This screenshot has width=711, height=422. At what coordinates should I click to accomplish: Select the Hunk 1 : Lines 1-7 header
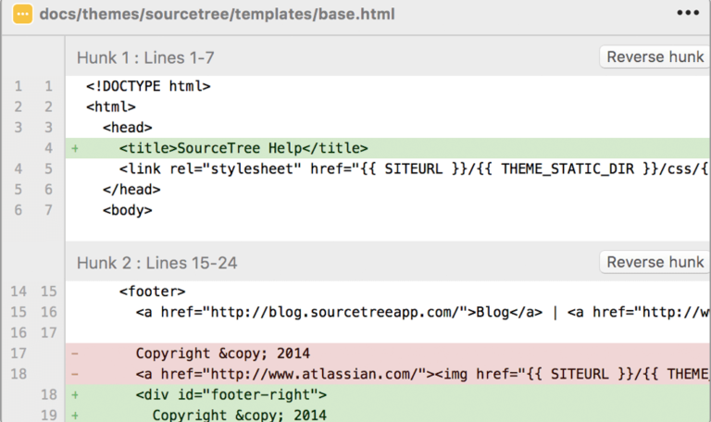pos(145,57)
